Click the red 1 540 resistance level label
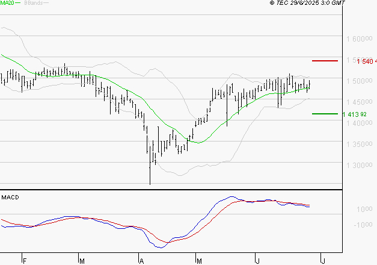The height and width of the screenshot is (265, 377). tap(367, 61)
